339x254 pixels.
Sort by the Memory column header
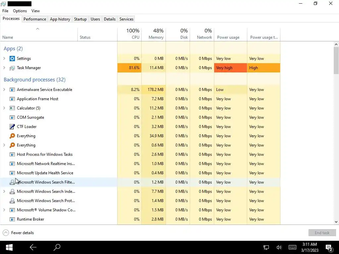(154, 34)
